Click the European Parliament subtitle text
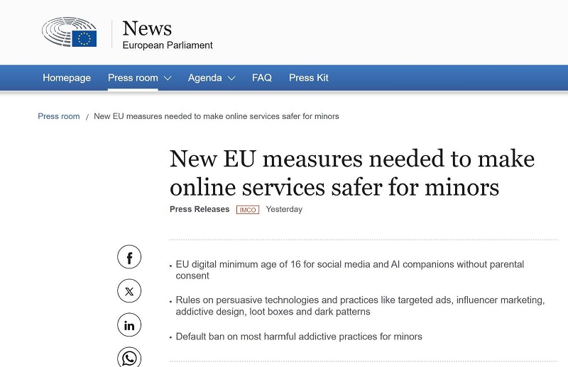568x367 pixels. point(168,45)
